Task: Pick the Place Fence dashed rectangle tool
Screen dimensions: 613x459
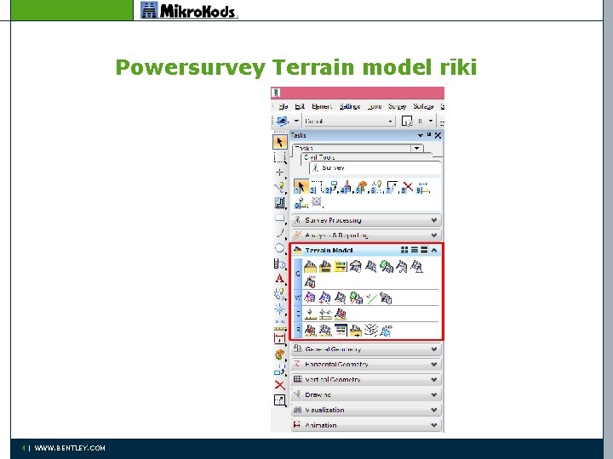Action: tap(279, 157)
